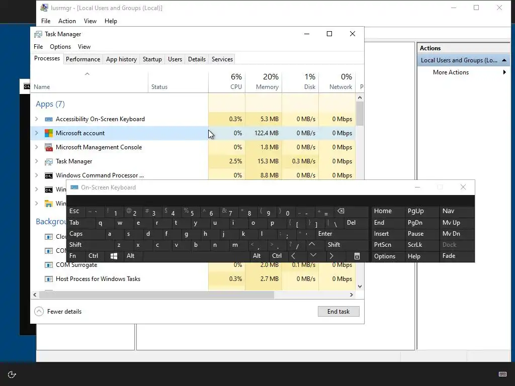Click the Microsoft Management Console toolbox icon

point(49,147)
